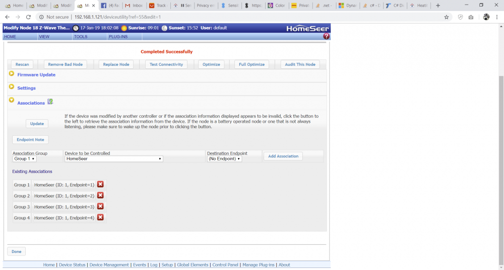Collapse the Associations section
Image resolution: width=504 pixels, height=270 pixels.
click(12, 101)
